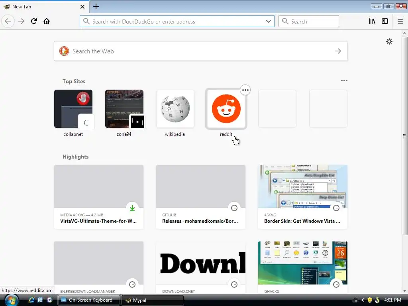Click the 4:01 PM clock

(392, 300)
